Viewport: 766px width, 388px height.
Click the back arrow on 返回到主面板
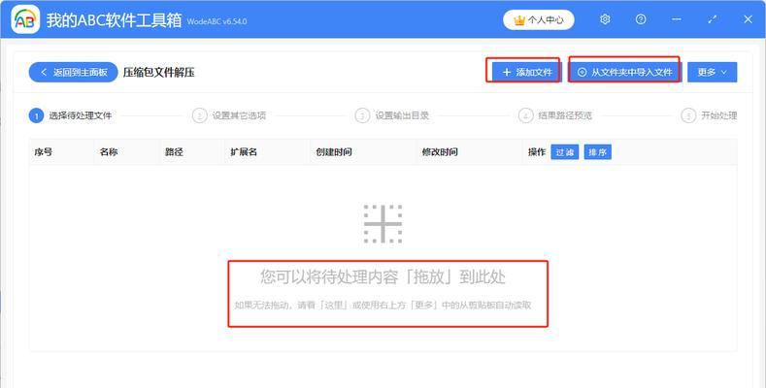[44, 72]
